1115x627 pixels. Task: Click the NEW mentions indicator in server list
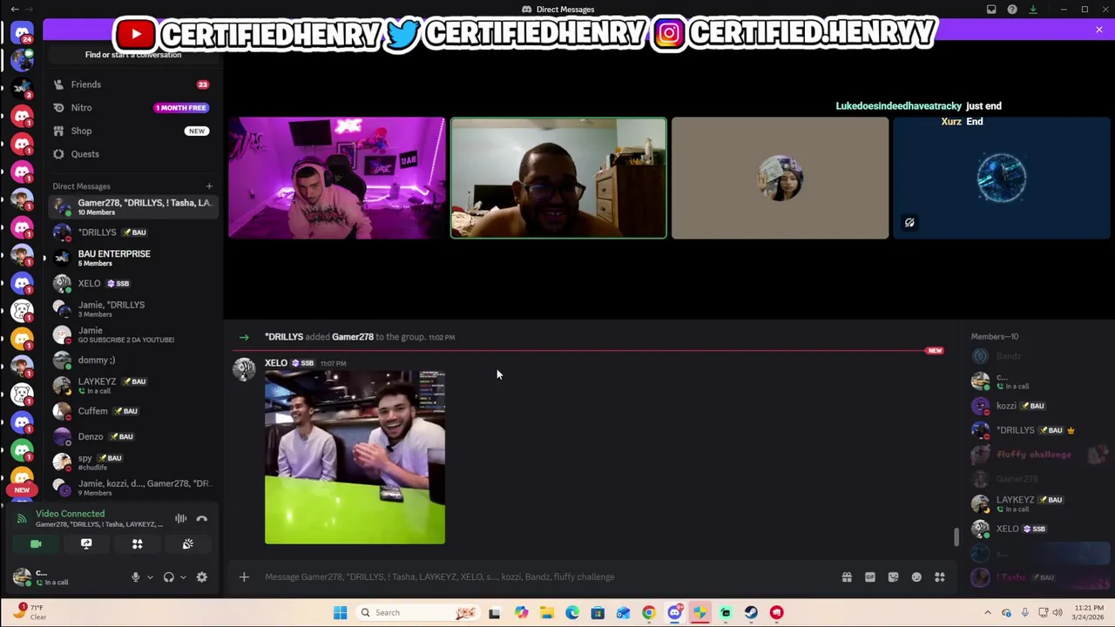(22, 490)
